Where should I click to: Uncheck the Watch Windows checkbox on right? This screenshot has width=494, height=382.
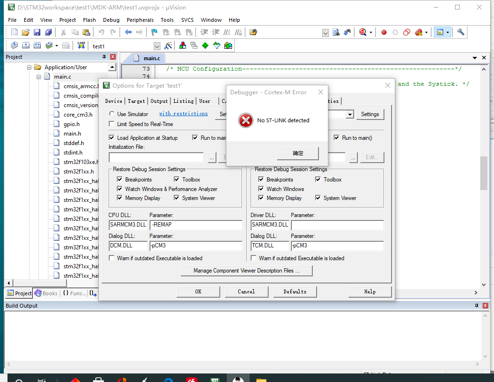click(261, 189)
